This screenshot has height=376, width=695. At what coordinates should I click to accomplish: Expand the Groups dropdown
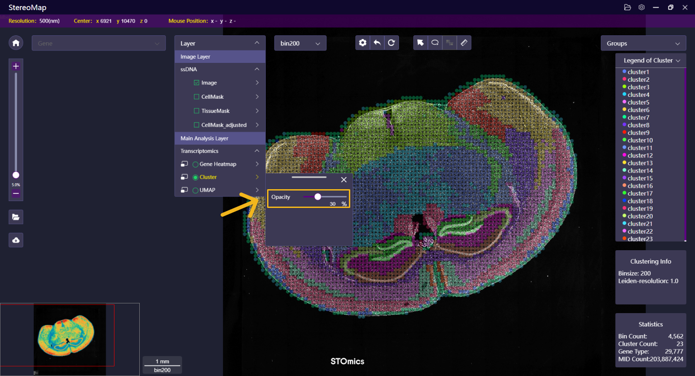(643, 43)
